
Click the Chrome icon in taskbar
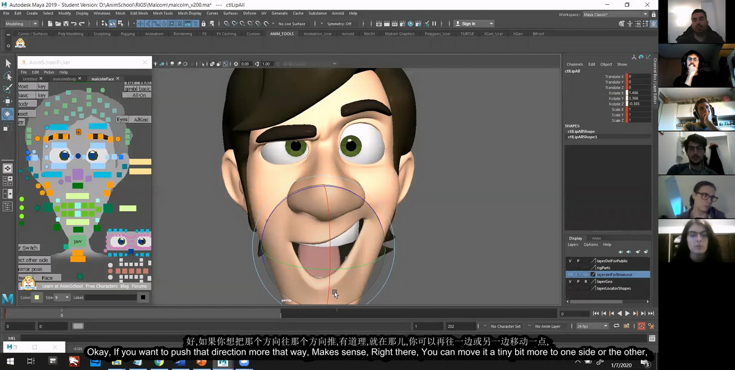coord(159,362)
